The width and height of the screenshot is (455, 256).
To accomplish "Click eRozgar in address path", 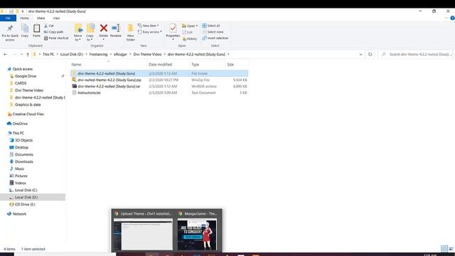I will click(x=120, y=54).
